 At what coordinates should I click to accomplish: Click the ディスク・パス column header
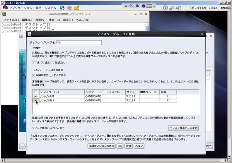click(x=62, y=92)
